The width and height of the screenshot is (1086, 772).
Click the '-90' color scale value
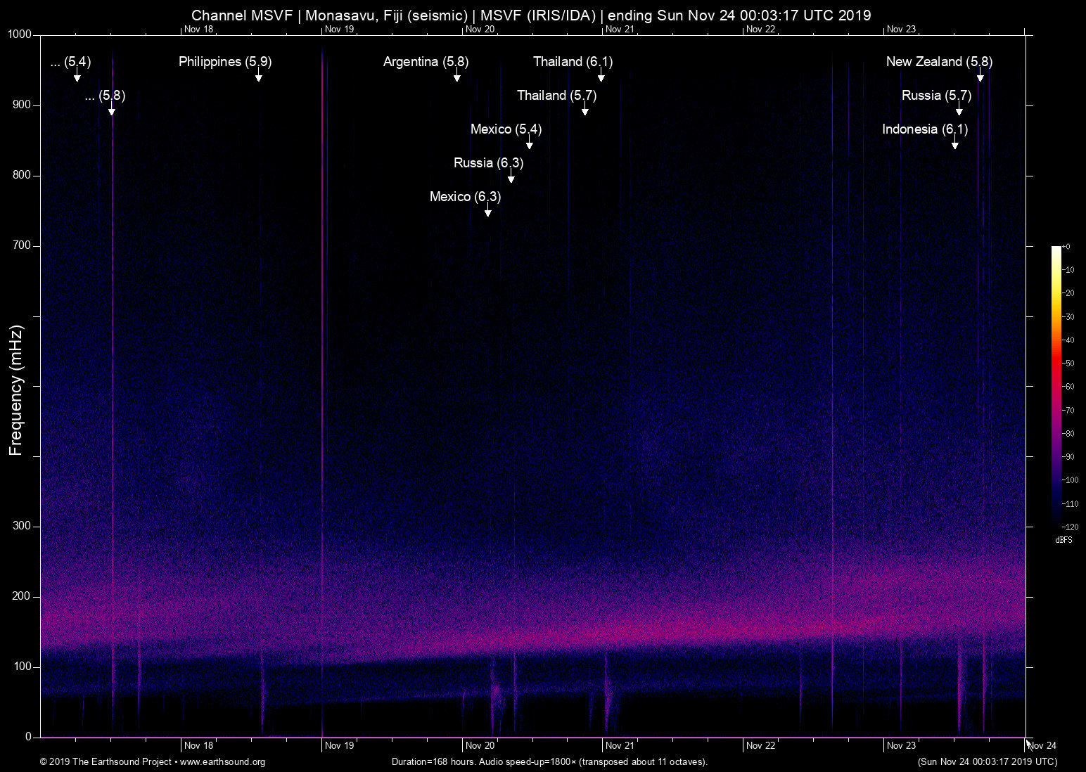(1068, 457)
